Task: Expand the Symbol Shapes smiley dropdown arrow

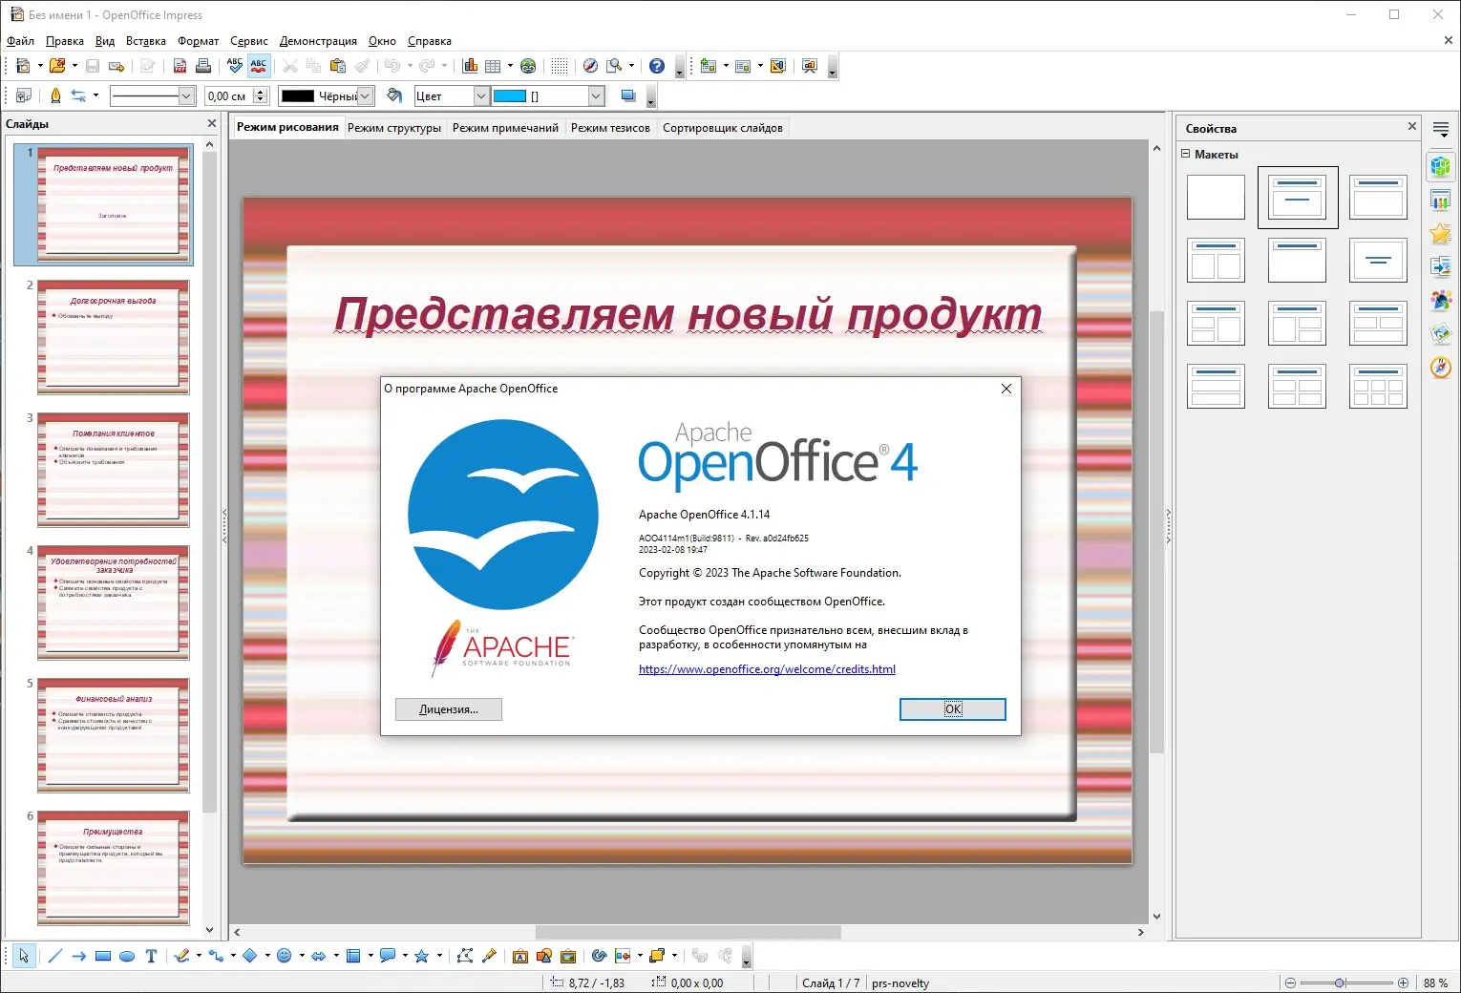Action: coord(302,956)
